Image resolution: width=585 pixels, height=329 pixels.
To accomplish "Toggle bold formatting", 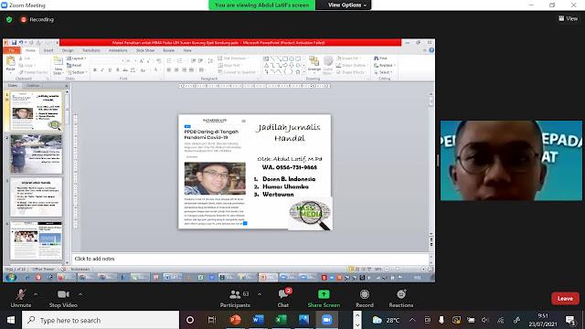I will tap(95, 70).
